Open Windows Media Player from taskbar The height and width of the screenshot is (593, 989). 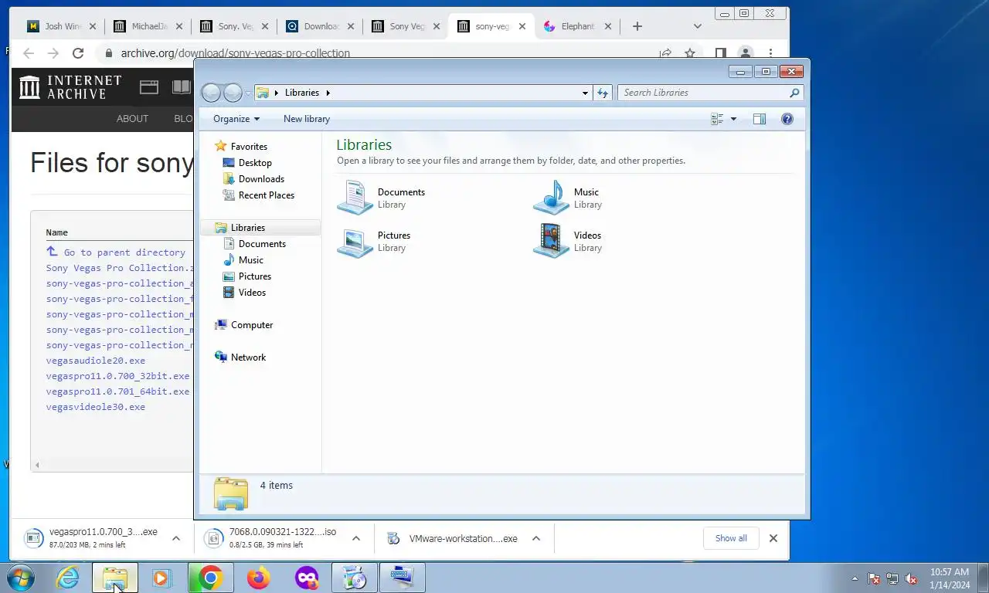click(x=162, y=578)
